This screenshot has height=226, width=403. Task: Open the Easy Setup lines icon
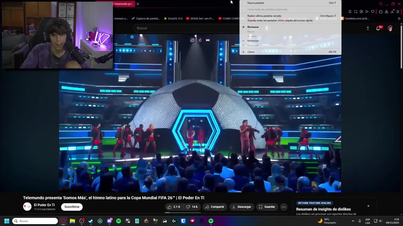pos(398,12)
